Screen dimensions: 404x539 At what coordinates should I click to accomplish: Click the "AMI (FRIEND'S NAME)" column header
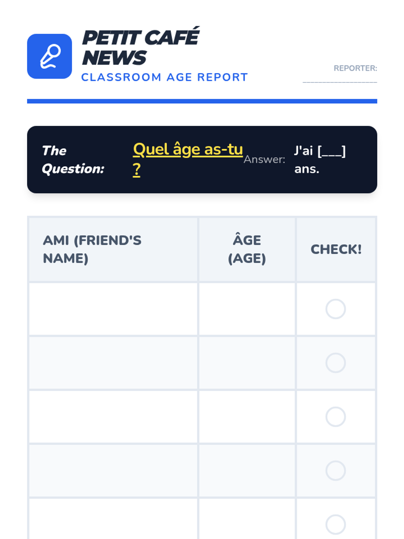click(x=92, y=249)
